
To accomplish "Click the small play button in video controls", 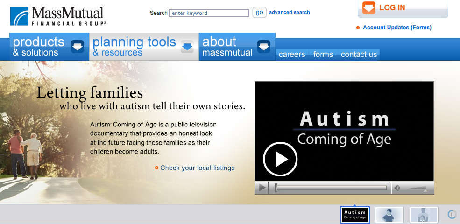I will tap(262, 188).
